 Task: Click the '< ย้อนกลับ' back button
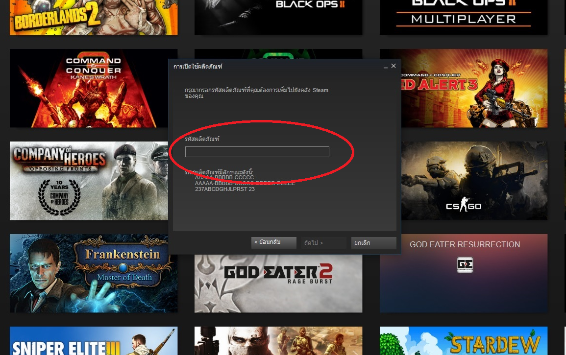pyautogui.click(x=273, y=242)
